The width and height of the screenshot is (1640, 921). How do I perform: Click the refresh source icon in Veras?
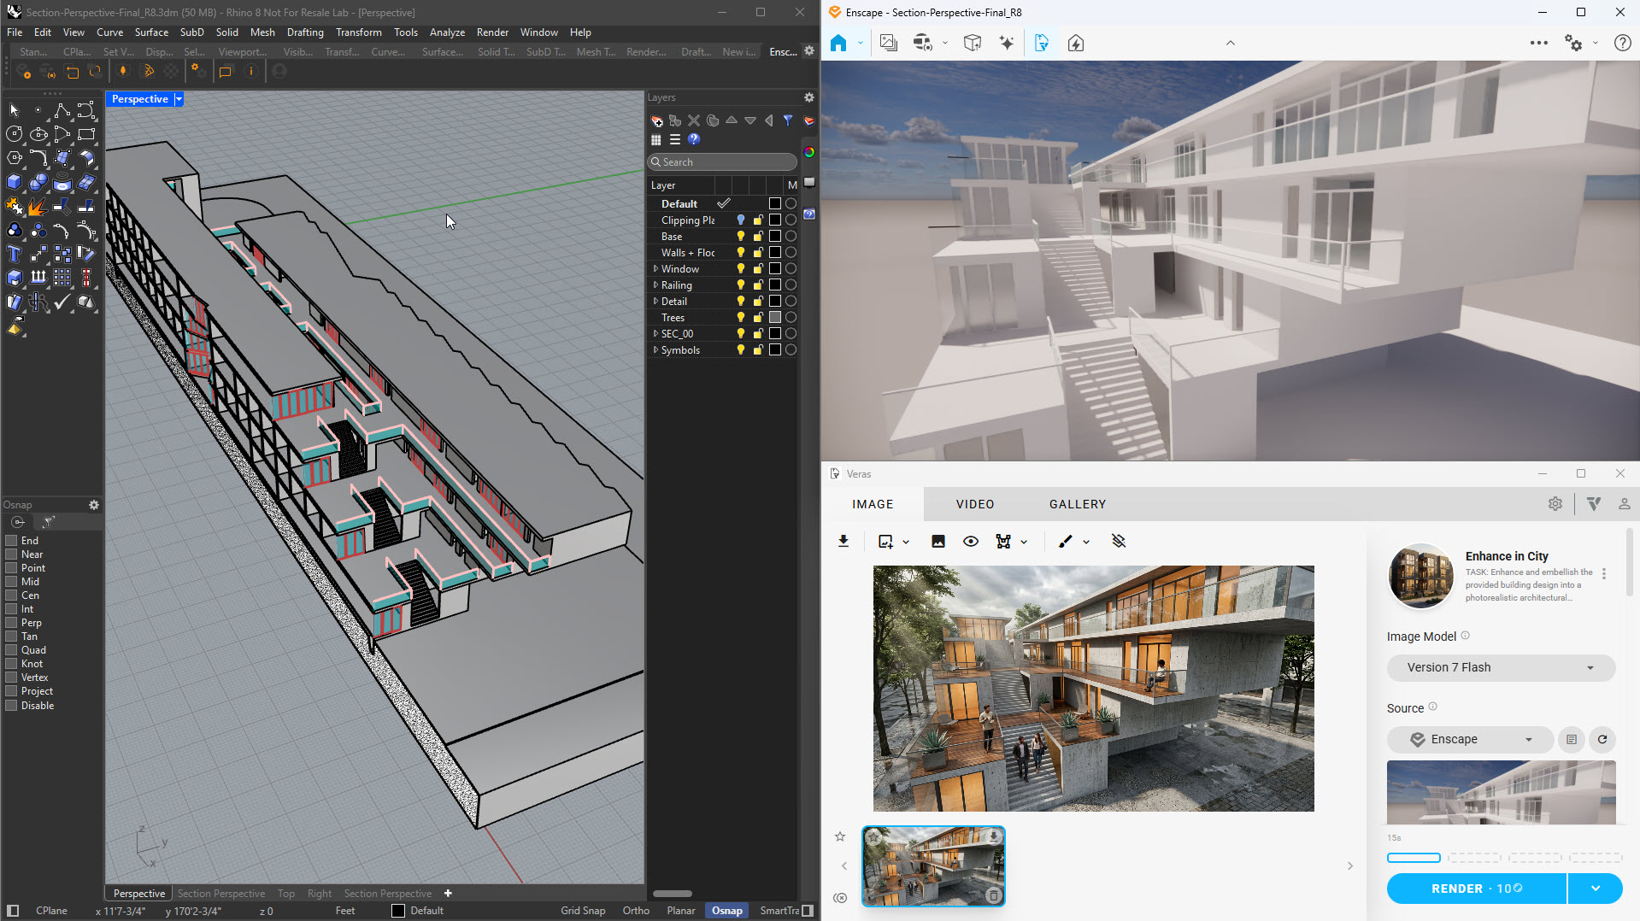click(x=1602, y=740)
